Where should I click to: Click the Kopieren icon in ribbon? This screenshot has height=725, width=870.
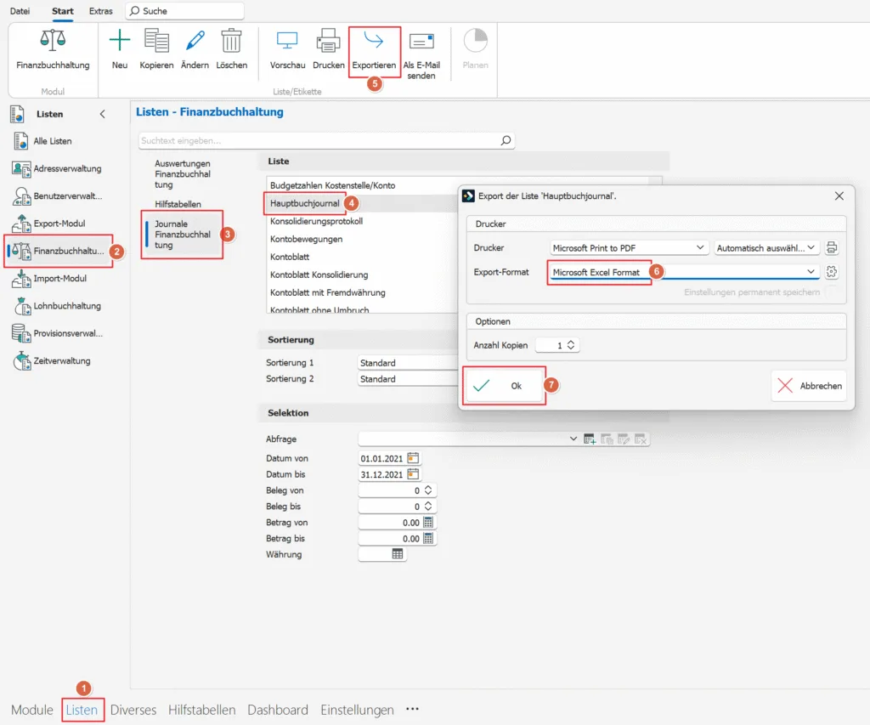[x=156, y=42]
